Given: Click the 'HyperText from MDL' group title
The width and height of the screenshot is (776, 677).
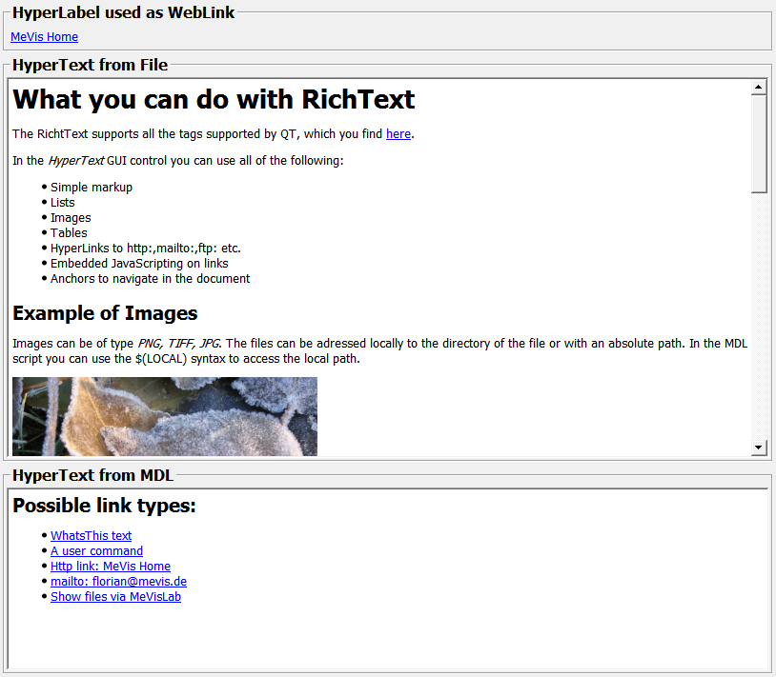Looking at the screenshot, I should [x=92, y=475].
